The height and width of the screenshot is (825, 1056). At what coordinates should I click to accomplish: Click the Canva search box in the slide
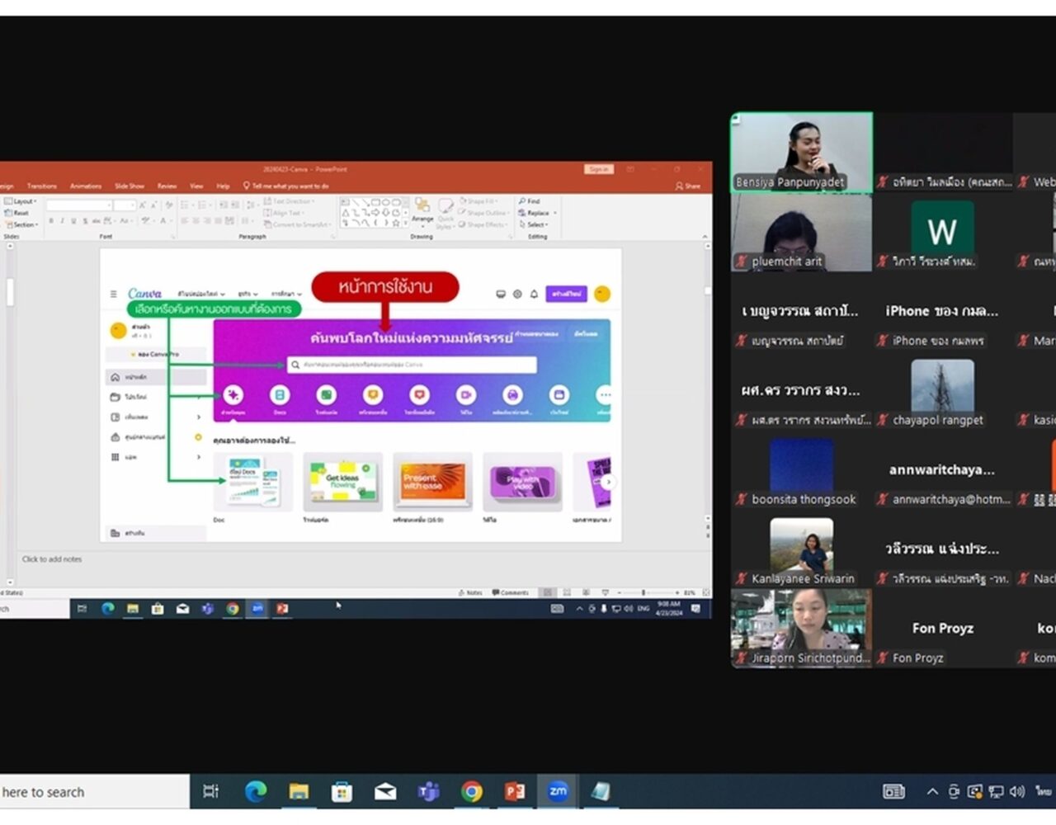click(412, 364)
